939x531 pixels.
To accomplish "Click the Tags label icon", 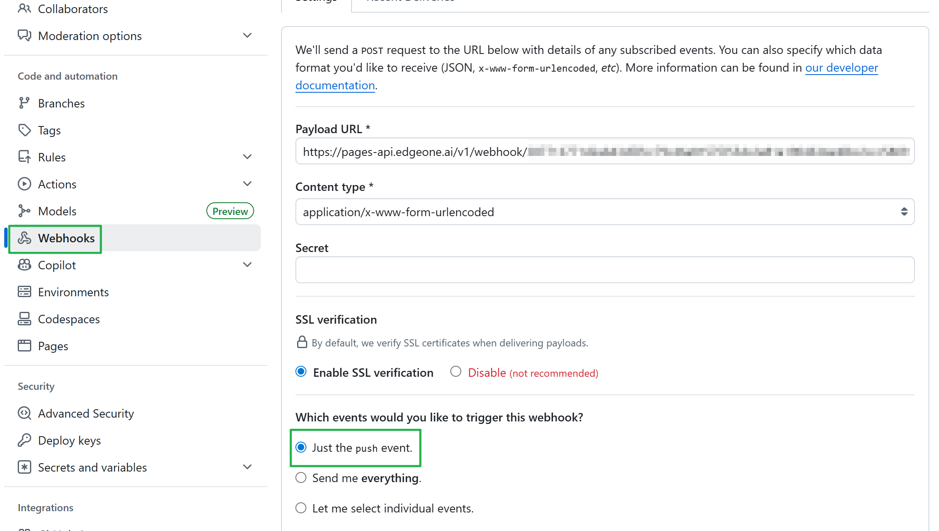I will pyautogui.click(x=24, y=130).
